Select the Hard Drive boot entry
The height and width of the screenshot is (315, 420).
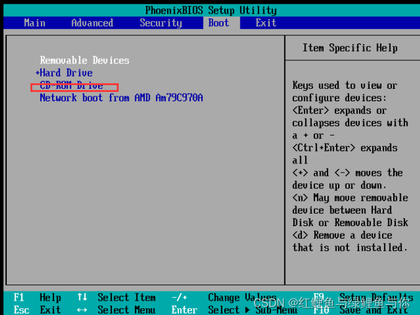click(66, 73)
